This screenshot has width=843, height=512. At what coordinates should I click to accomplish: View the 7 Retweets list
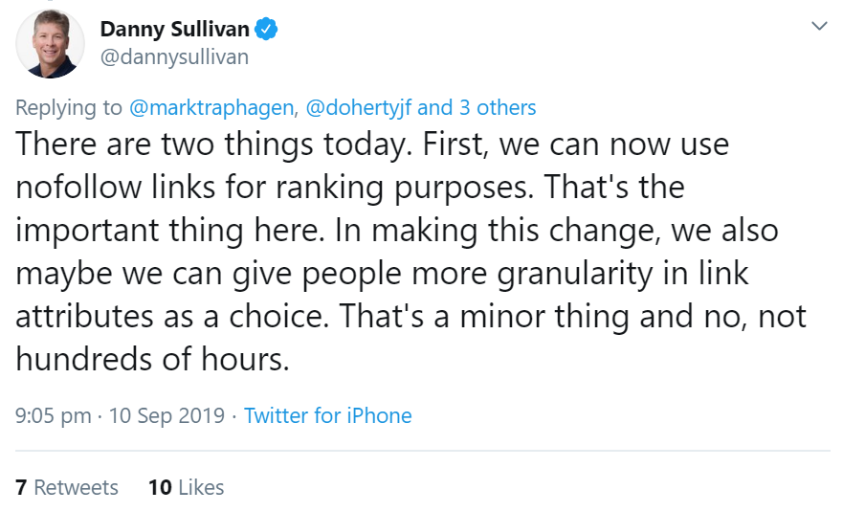(67, 487)
